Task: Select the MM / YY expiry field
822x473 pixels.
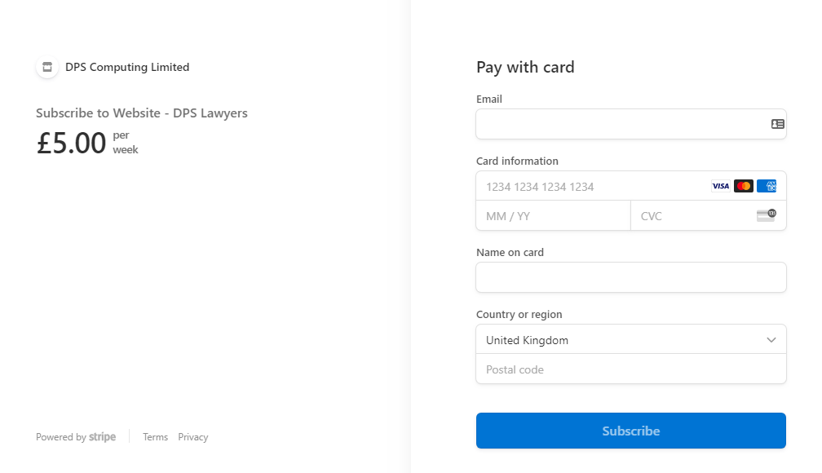Action: pos(553,215)
